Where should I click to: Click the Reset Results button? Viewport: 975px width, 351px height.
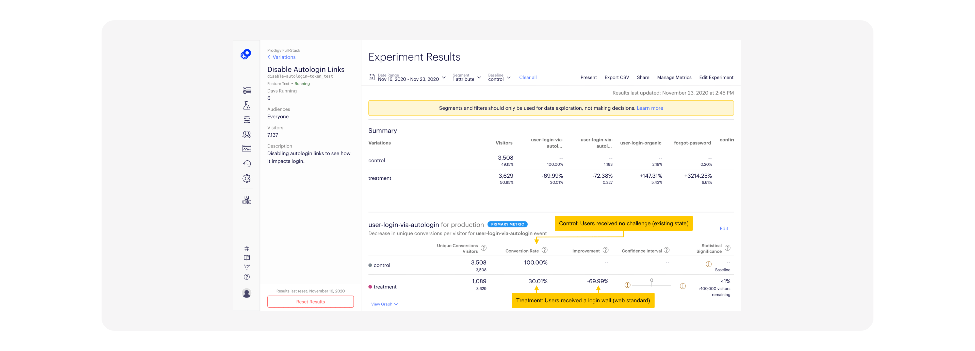pos(310,302)
